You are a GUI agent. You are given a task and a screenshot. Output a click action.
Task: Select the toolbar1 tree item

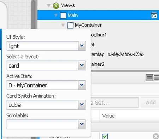99,35
